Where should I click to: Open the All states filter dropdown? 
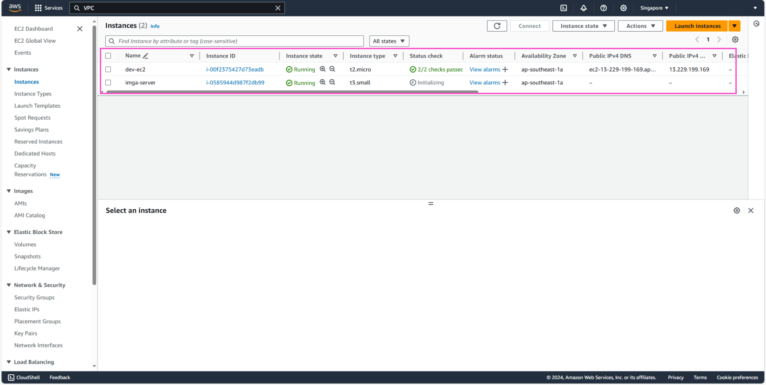tap(389, 41)
